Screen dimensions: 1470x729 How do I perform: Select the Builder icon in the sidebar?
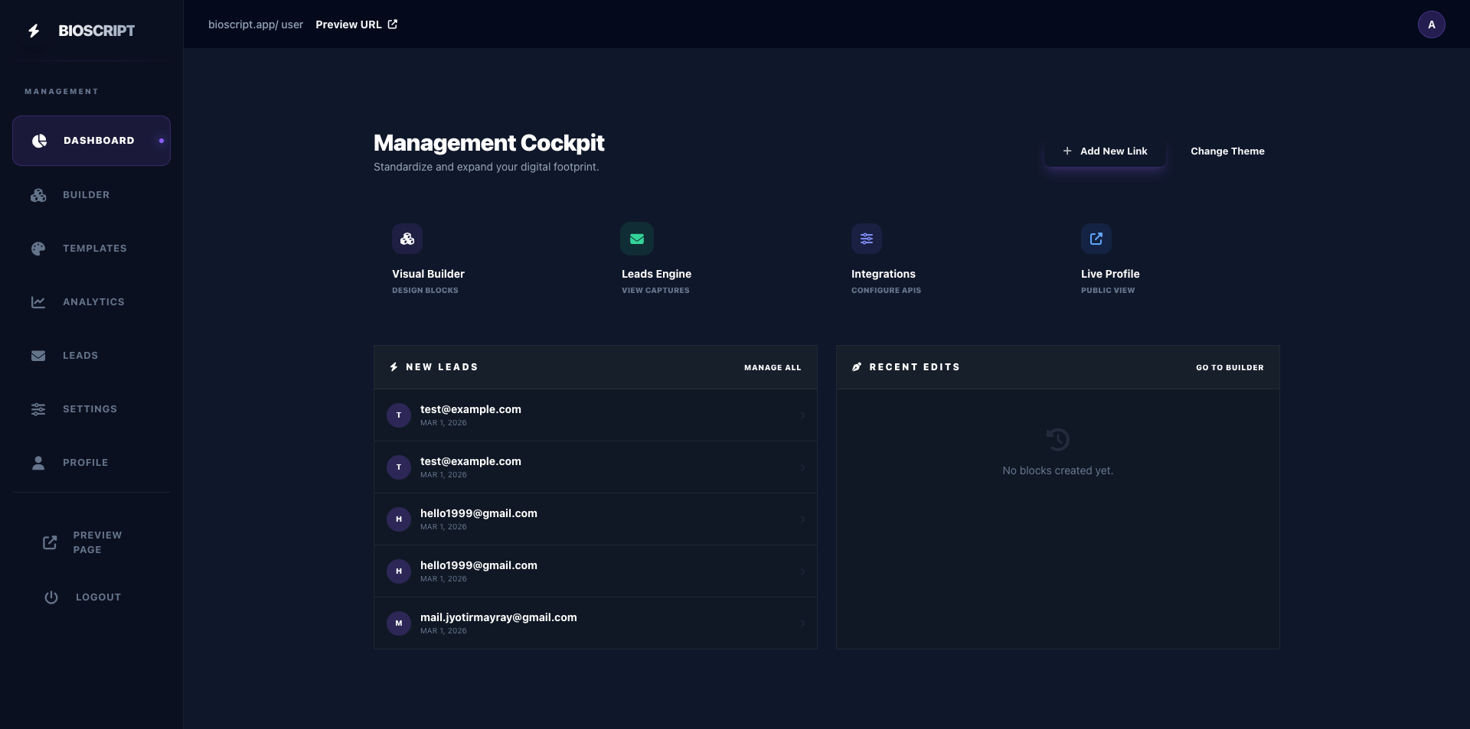(x=38, y=195)
